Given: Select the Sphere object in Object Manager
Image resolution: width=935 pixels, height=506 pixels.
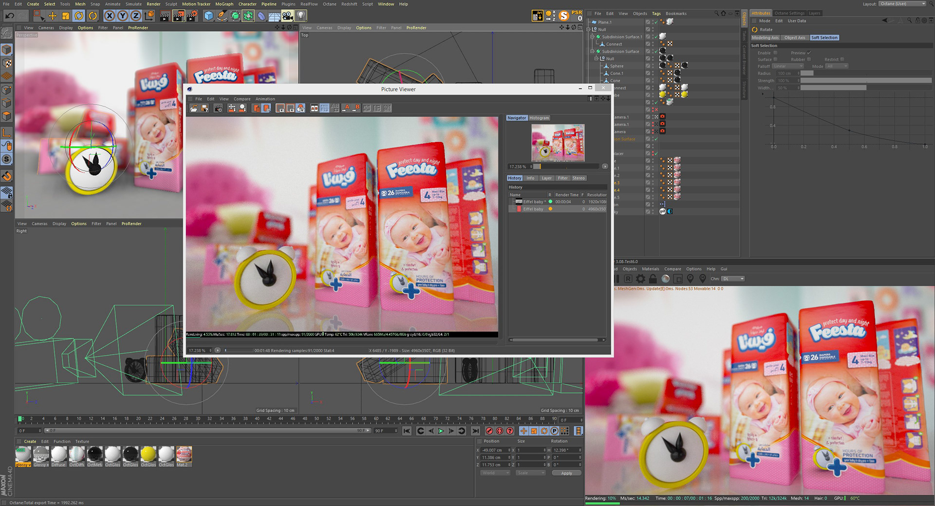Looking at the screenshot, I should coord(617,66).
